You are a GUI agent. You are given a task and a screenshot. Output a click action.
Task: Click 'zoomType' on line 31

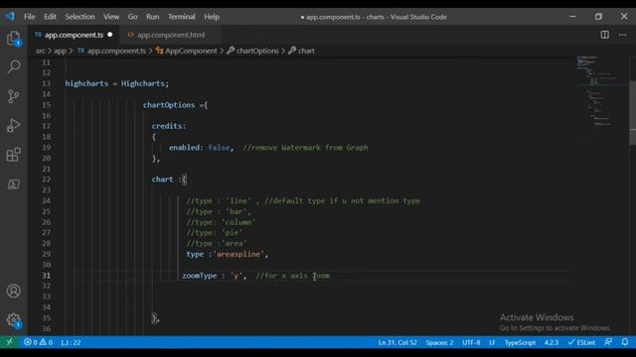(200, 276)
